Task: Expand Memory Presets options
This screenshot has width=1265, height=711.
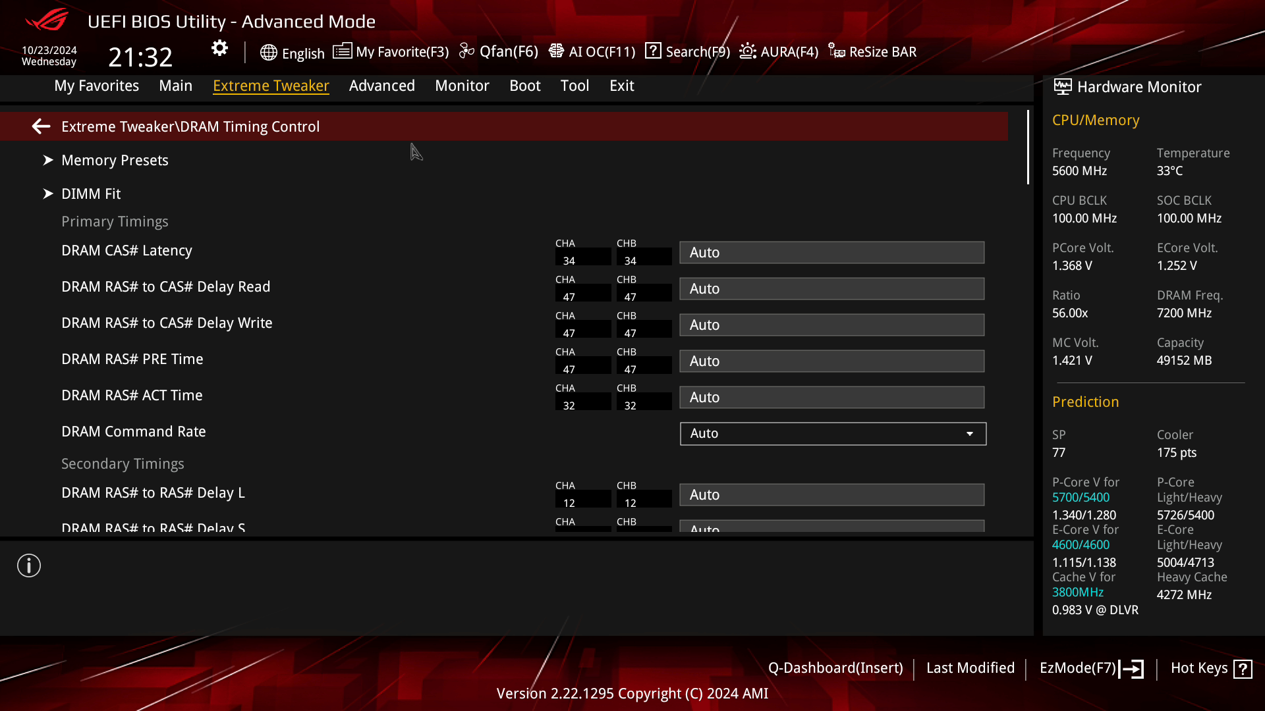Action: 115,161
